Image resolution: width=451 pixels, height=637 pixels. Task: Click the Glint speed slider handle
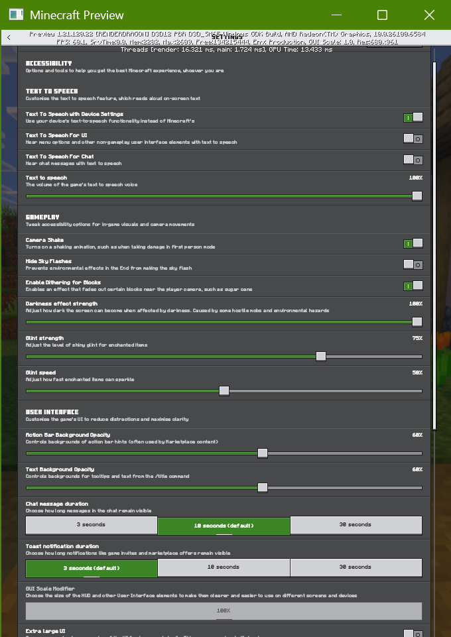(224, 391)
